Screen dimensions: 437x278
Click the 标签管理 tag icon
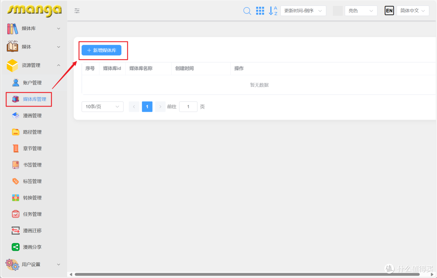tap(16, 182)
